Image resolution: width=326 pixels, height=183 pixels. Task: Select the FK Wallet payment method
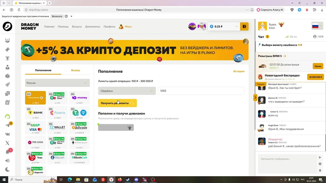coord(57,127)
